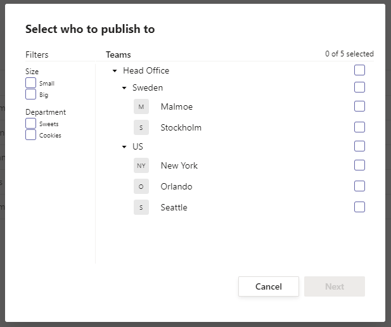Select the Seattle team checkbox

(359, 207)
